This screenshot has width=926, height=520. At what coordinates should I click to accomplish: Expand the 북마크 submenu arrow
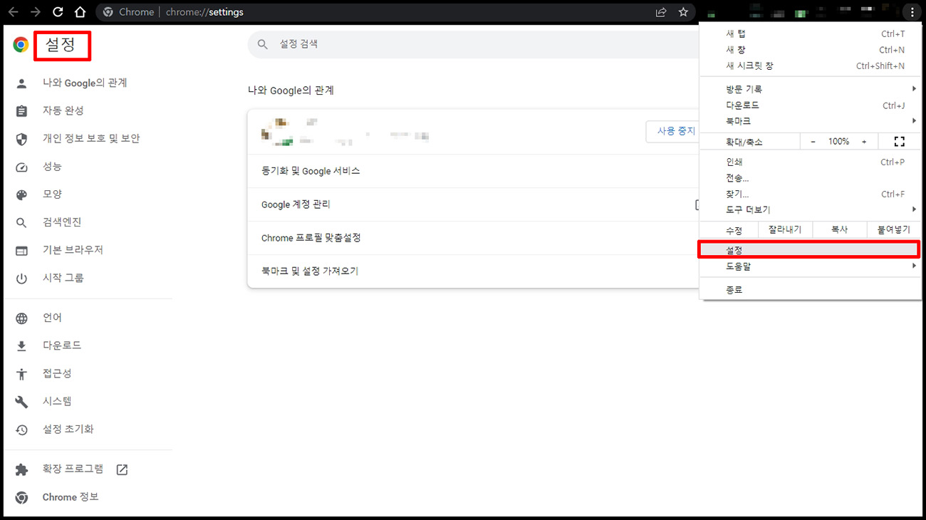coord(914,121)
